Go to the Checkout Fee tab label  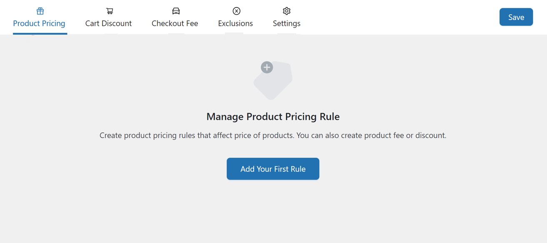[x=175, y=23]
